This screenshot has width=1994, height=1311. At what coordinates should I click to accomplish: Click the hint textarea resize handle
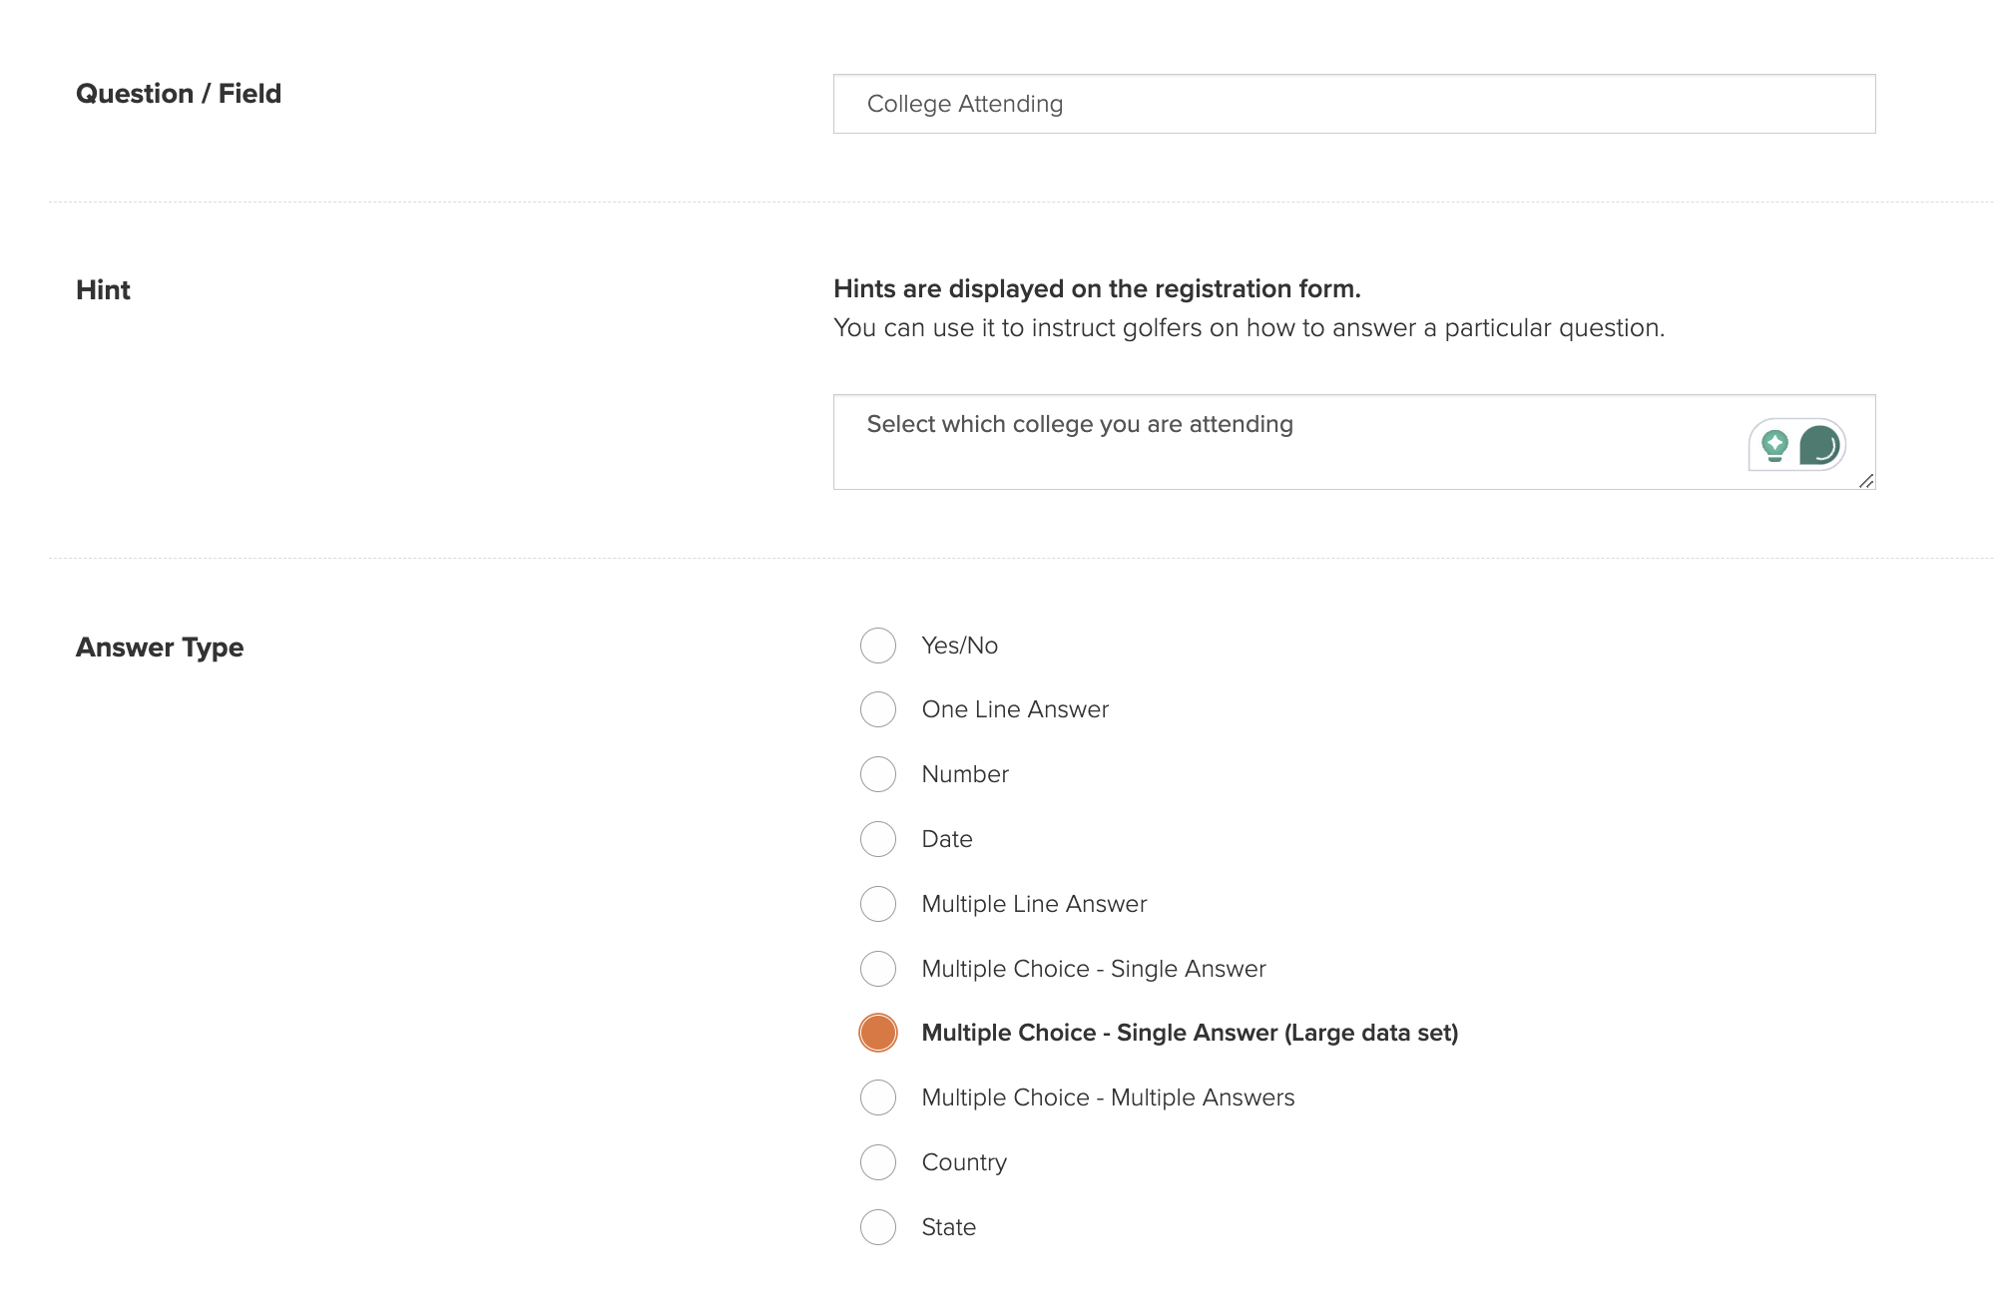coord(1866,481)
